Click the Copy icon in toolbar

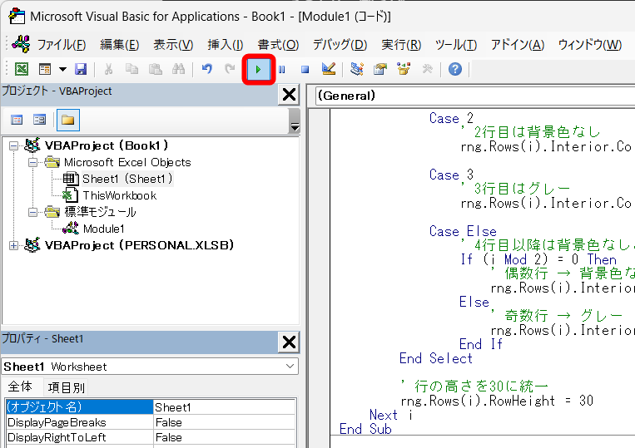coord(131,69)
